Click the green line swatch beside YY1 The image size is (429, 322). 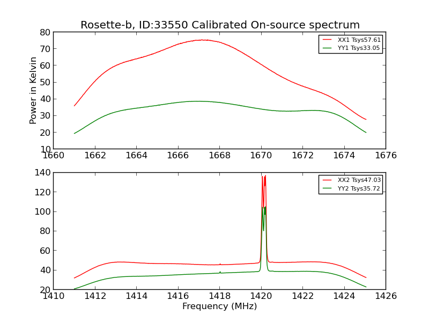click(327, 48)
